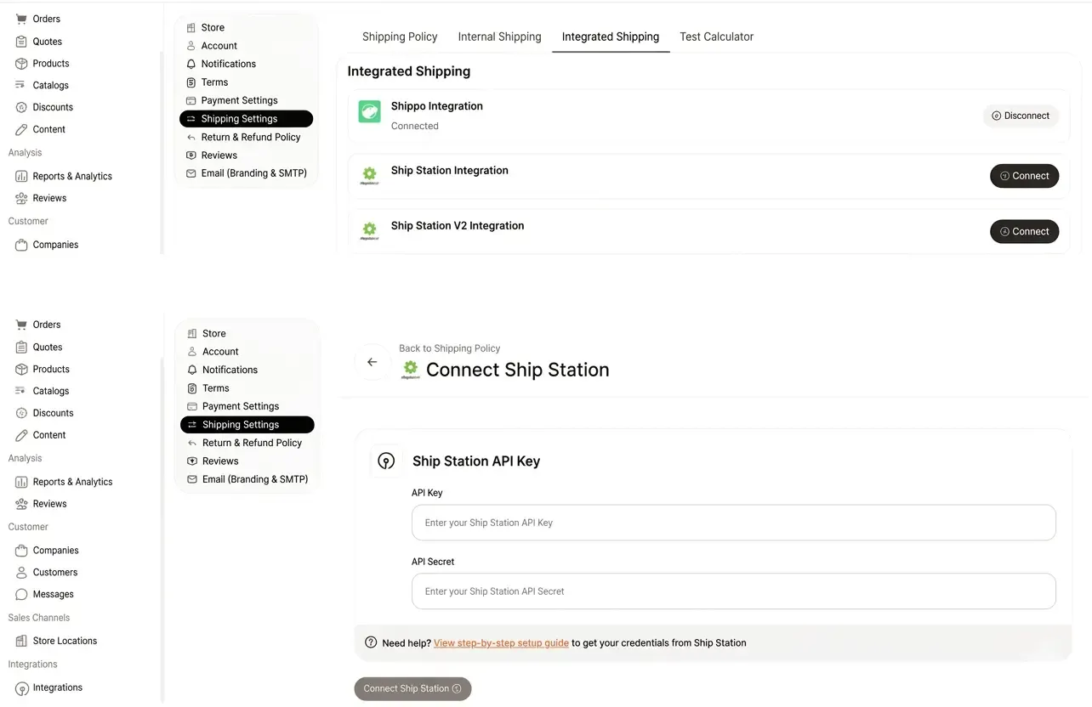The width and height of the screenshot is (1092, 707).
Task: Focus the Ship Station API Secret field
Action: (x=733, y=591)
